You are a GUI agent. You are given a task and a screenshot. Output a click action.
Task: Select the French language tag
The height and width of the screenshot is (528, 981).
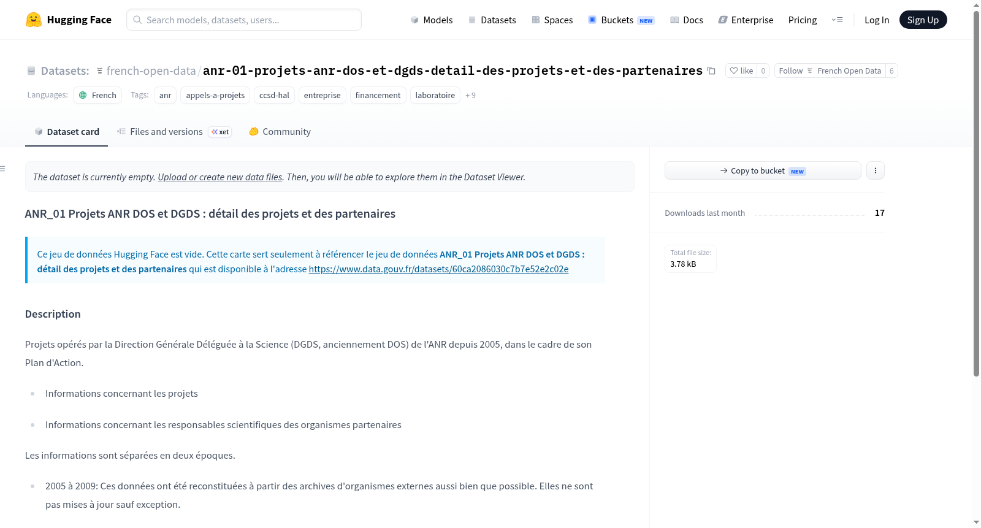(x=97, y=95)
